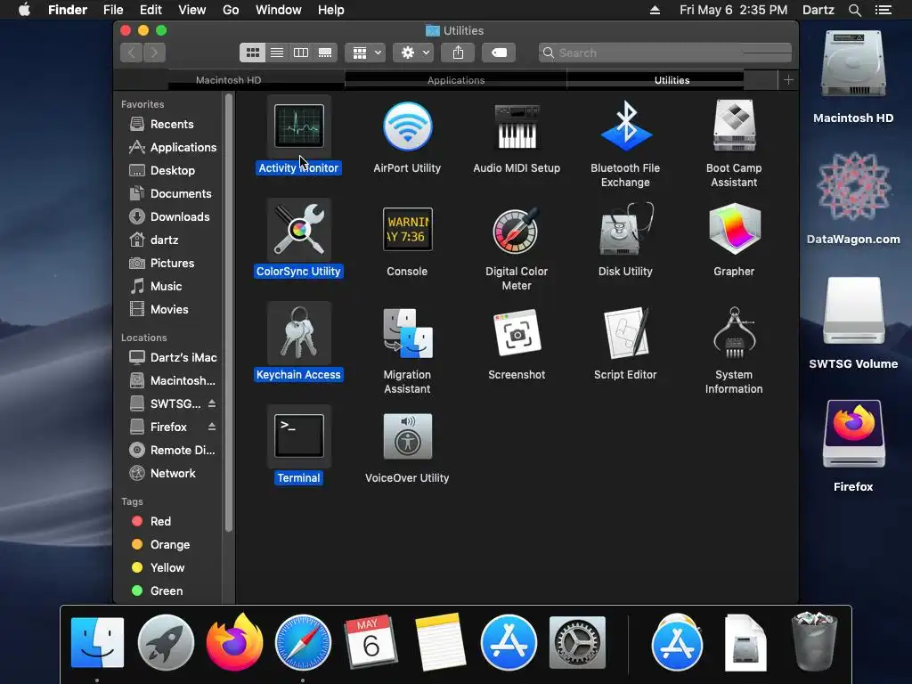
Task: Select Boot Camp Assistant icon
Action: click(x=734, y=126)
